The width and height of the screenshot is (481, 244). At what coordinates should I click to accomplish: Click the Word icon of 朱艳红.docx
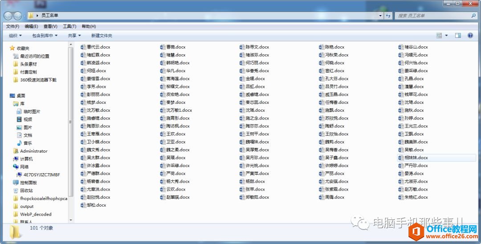[401, 197]
